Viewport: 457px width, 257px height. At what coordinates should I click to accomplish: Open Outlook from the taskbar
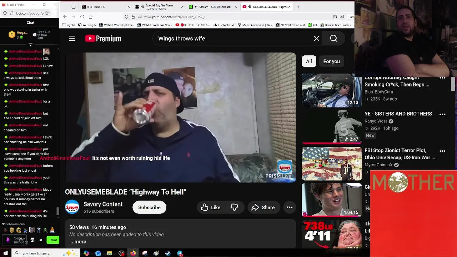tap(98, 253)
